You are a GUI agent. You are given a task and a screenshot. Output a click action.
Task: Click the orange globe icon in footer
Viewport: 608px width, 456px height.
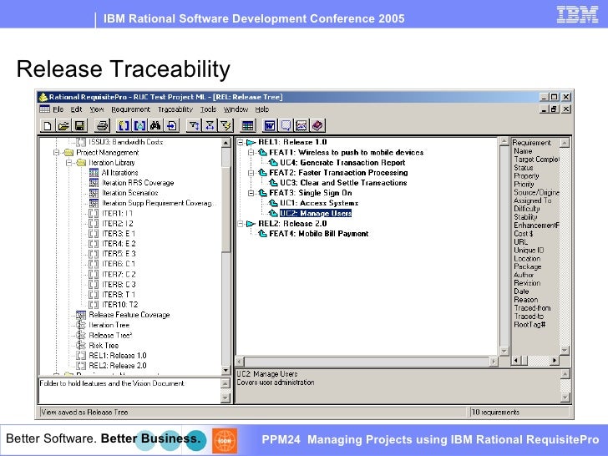coord(225,440)
